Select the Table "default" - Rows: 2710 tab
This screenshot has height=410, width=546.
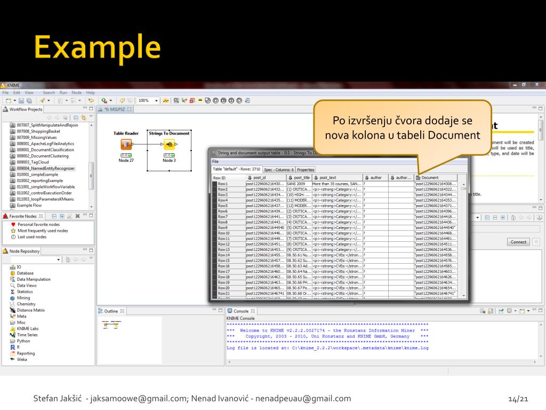237,169
